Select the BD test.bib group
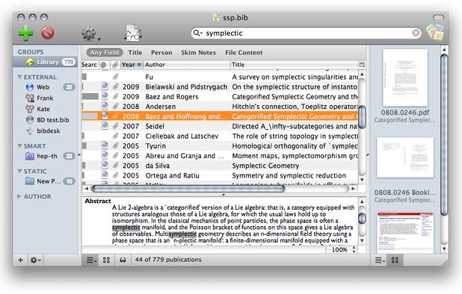This screenshot has width=462, height=294. tap(46, 120)
